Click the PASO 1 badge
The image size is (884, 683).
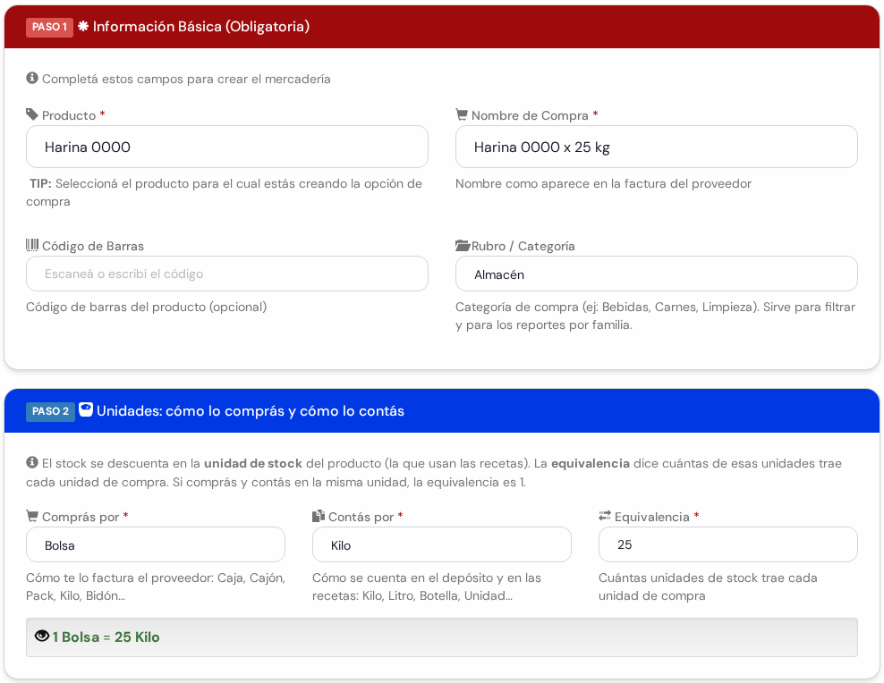click(49, 27)
